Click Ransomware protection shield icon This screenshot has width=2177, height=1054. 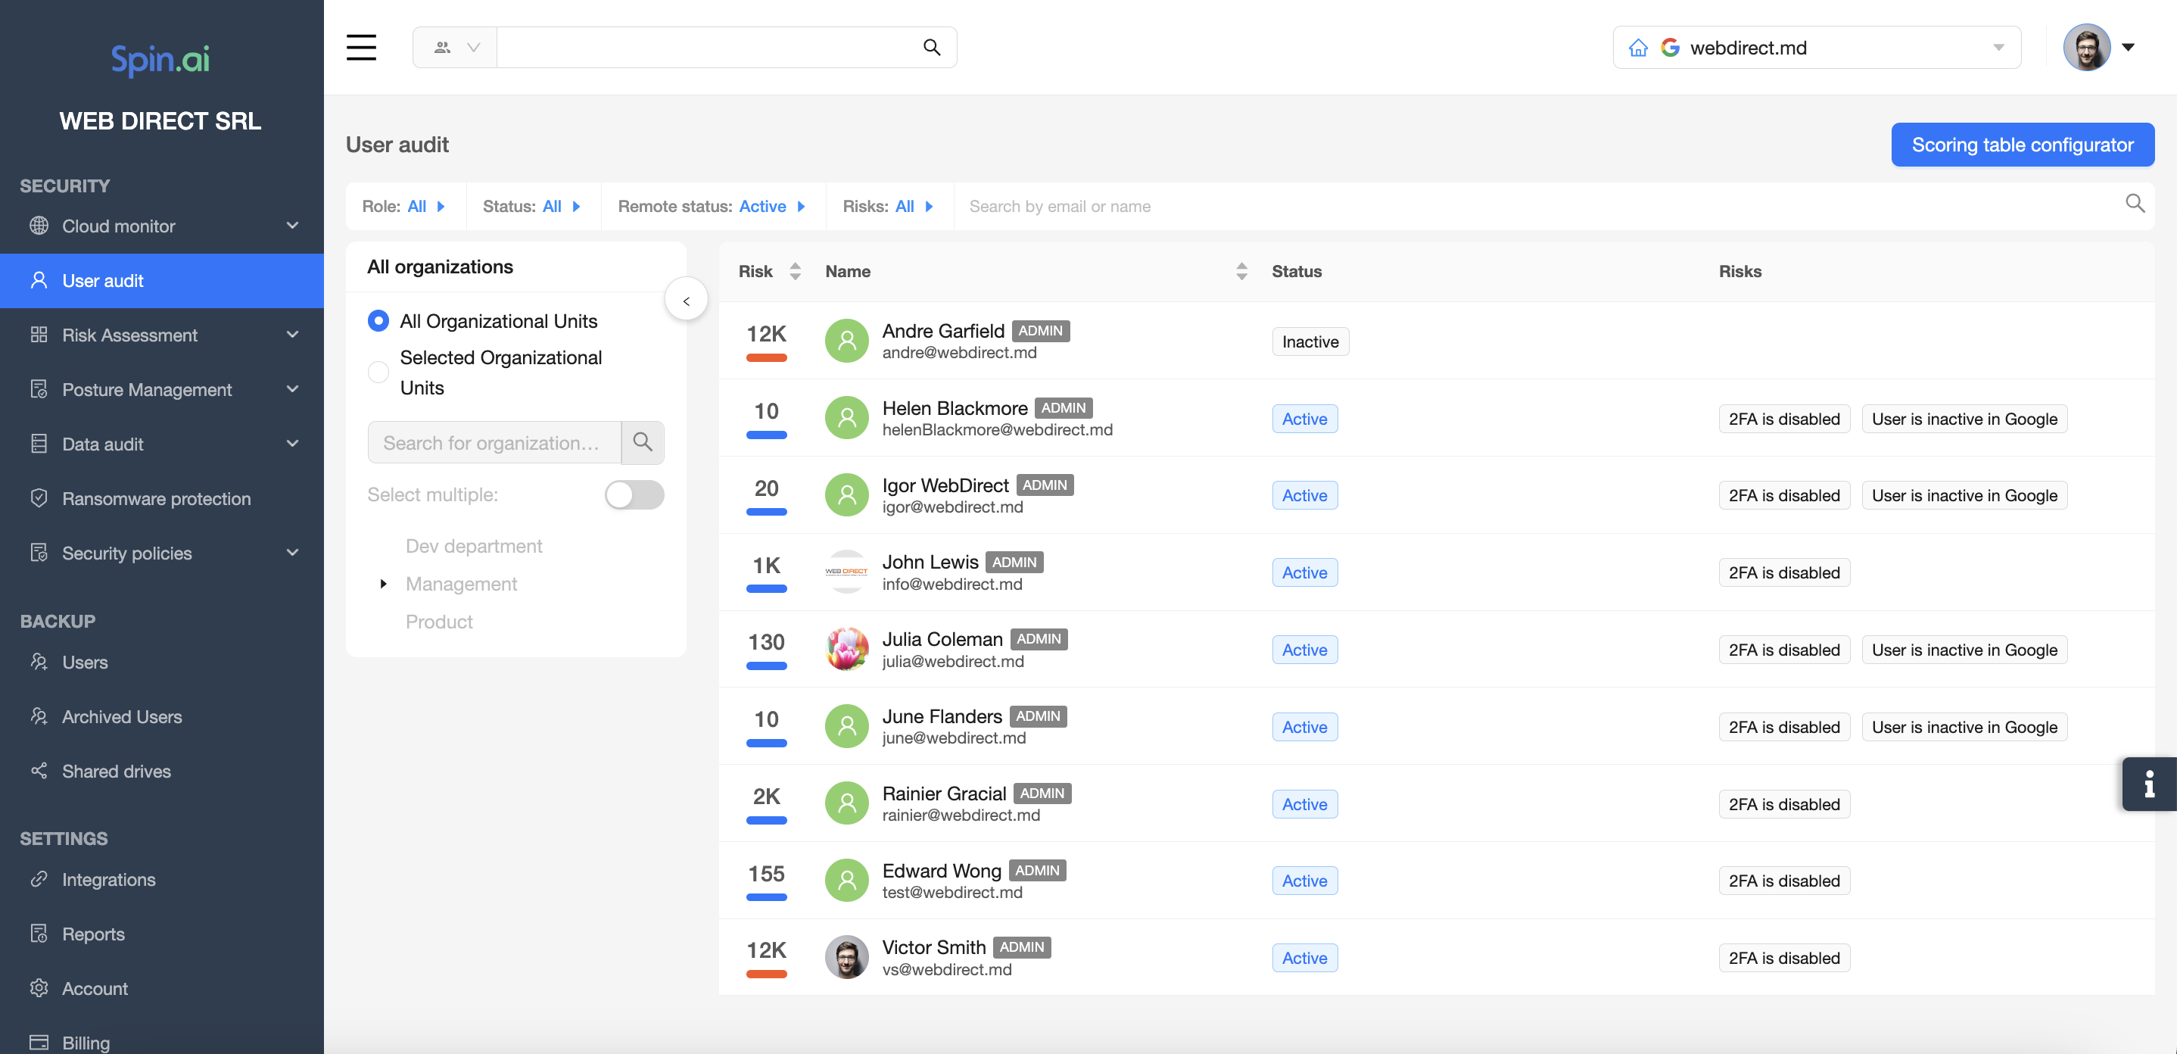[39, 497]
